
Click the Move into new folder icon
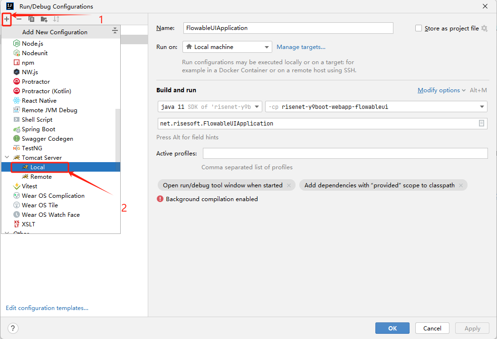click(44, 19)
